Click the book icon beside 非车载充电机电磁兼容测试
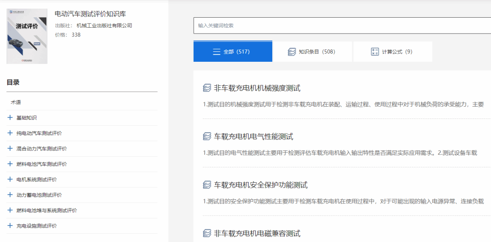This screenshot has width=491, height=242. pyautogui.click(x=207, y=233)
